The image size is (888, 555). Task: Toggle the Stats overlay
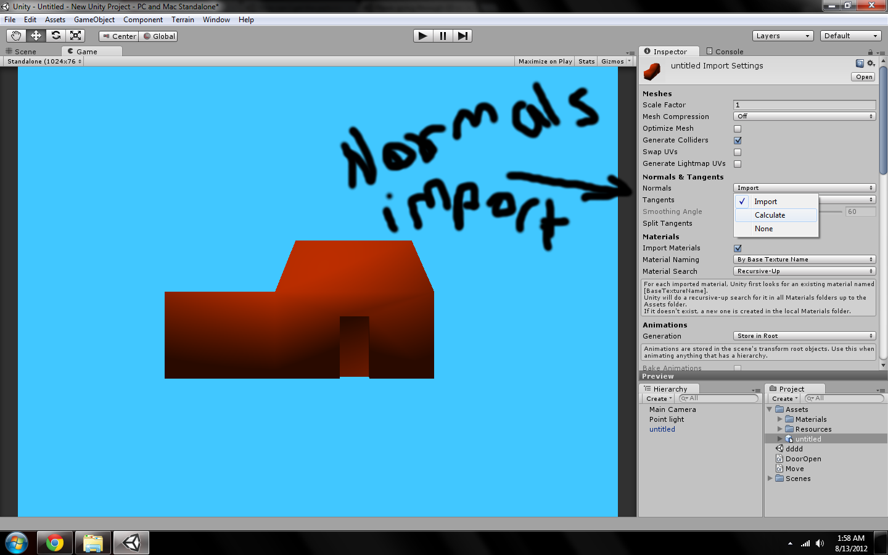586,62
